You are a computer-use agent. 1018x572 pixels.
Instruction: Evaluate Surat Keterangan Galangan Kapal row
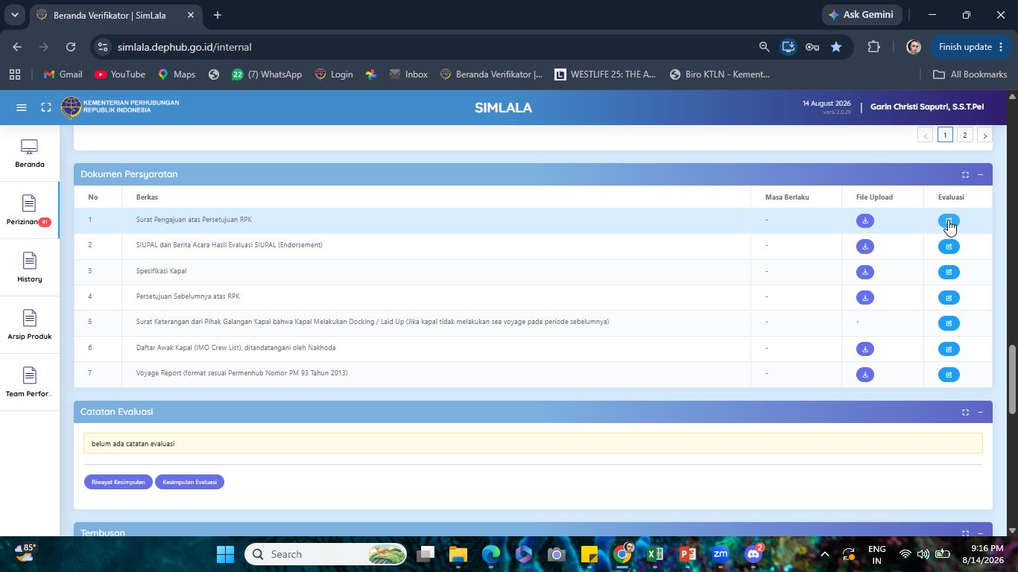point(949,323)
